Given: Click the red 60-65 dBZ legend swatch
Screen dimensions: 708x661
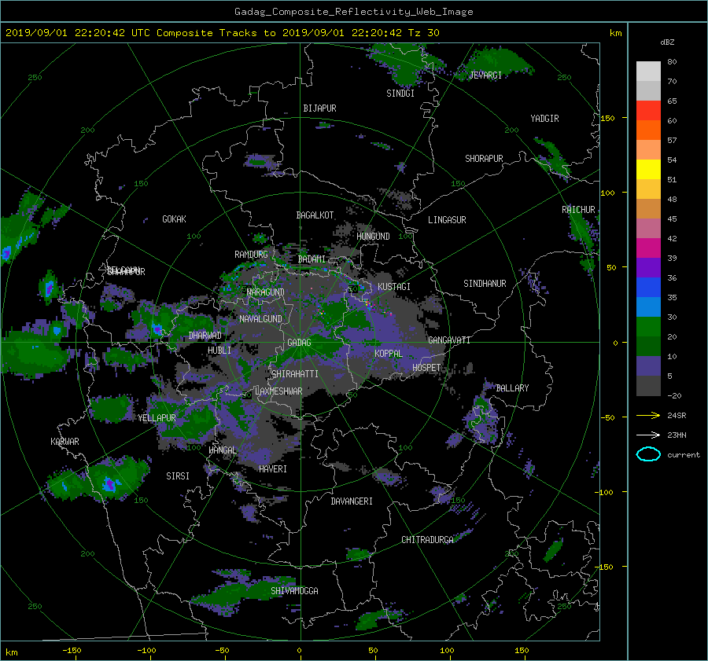Looking at the screenshot, I should click(648, 111).
